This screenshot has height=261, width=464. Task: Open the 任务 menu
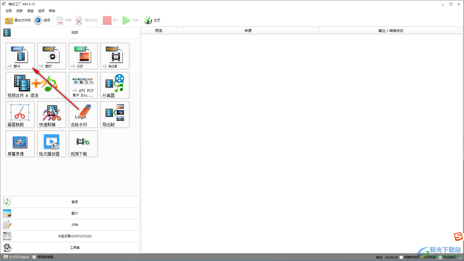coord(9,11)
